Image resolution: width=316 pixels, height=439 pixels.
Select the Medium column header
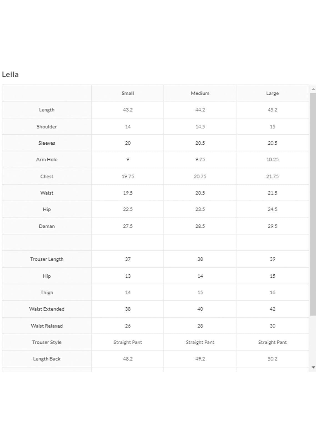[x=200, y=93]
